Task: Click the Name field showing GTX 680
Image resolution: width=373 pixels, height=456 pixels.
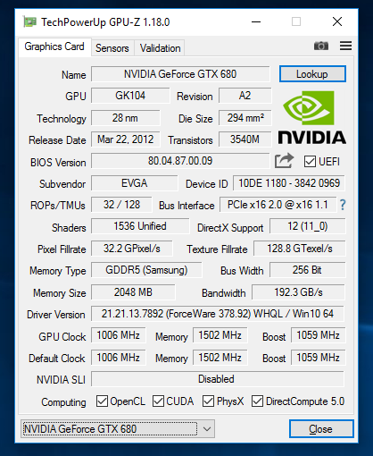Action: (x=180, y=74)
